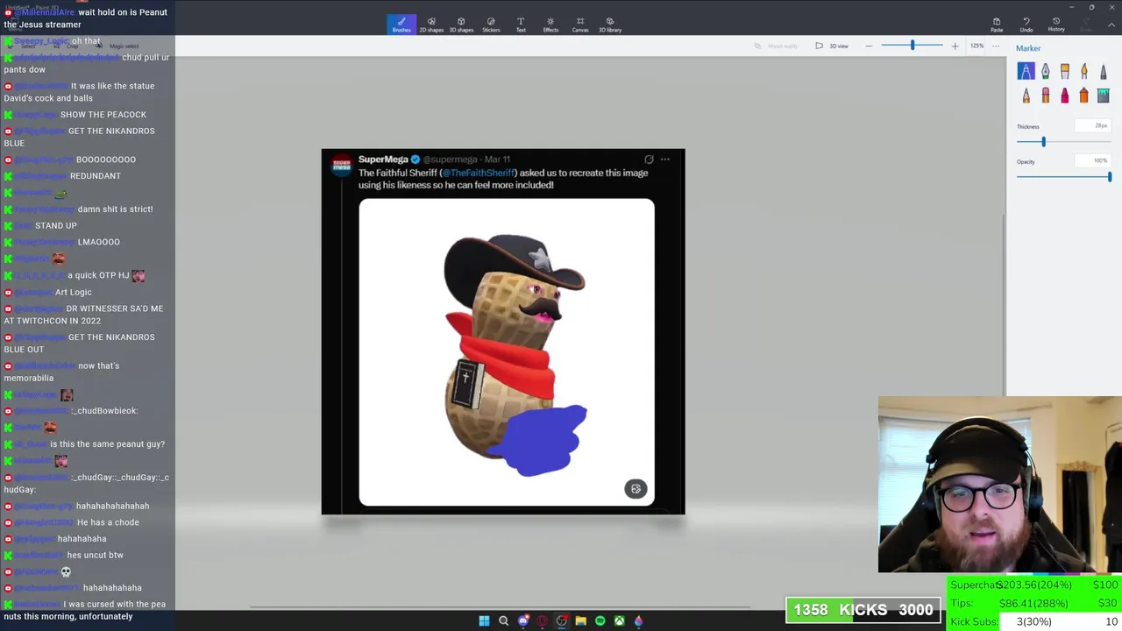The height and width of the screenshot is (631, 1122).
Task: Click the SuperMega account name
Action: pos(383,160)
